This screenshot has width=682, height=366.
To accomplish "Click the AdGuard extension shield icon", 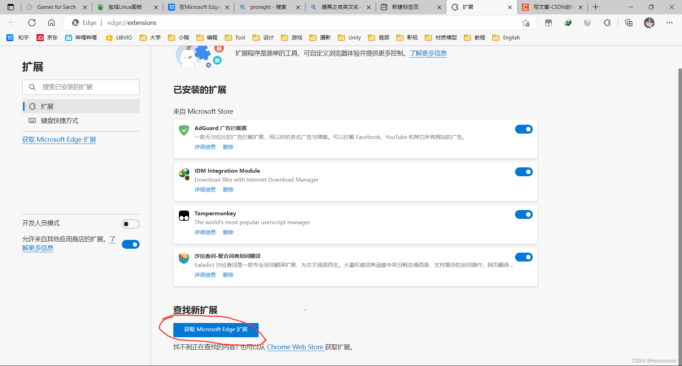I will coord(184,130).
